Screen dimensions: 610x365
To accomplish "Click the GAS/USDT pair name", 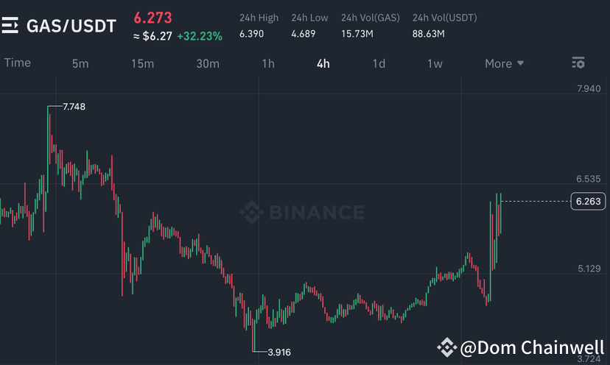I will click(71, 26).
